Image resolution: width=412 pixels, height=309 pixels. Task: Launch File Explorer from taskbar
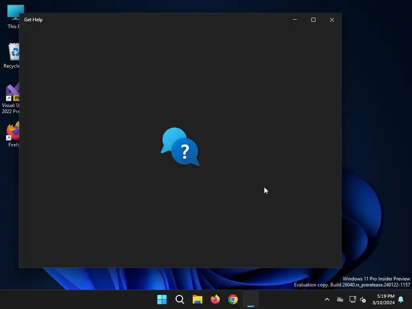coord(197,299)
